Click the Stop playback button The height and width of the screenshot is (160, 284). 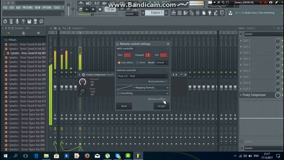point(93,9)
